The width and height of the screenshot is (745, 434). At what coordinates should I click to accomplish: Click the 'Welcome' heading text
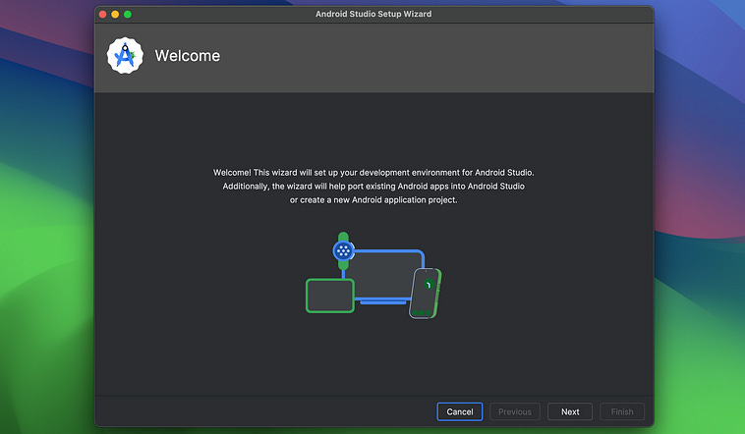[187, 56]
